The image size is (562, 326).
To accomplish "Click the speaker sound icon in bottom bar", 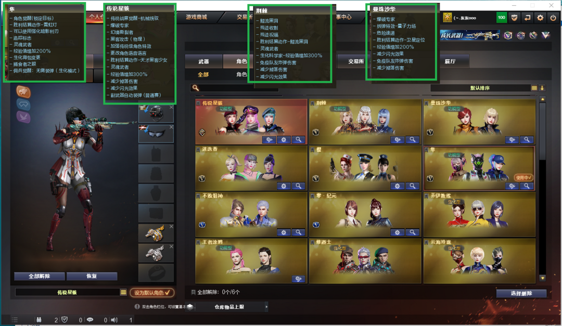I will [x=114, y=320].
